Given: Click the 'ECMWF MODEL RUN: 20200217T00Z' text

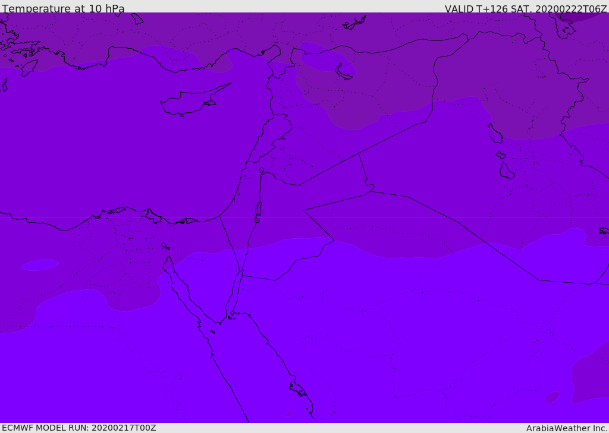Looking at the screenshot, I should click(79, 428).
